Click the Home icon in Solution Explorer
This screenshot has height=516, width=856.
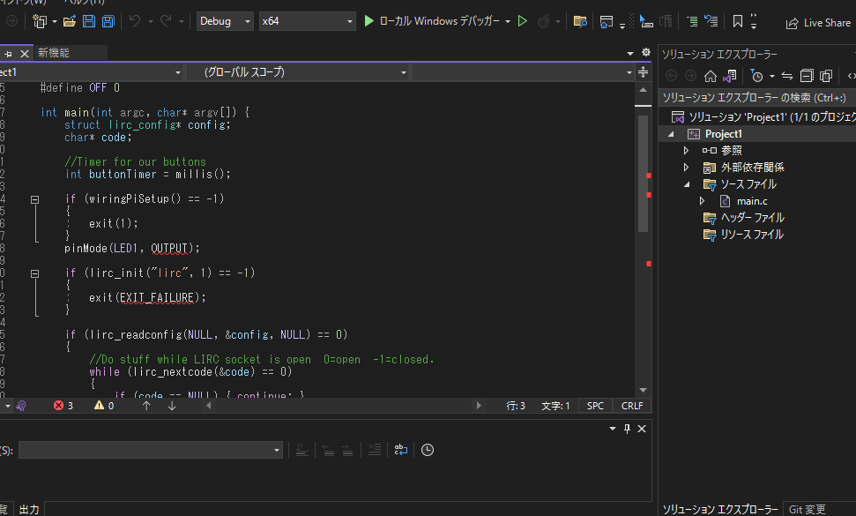(710, 76)
